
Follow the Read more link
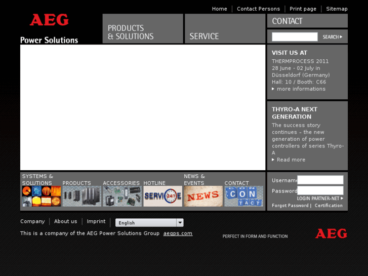coord(291,160)
